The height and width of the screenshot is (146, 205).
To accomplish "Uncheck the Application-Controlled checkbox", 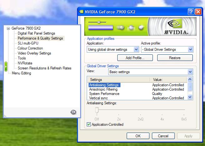I will tap(89, 124).
